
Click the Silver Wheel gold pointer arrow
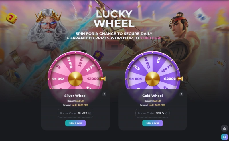pos(102,79)
